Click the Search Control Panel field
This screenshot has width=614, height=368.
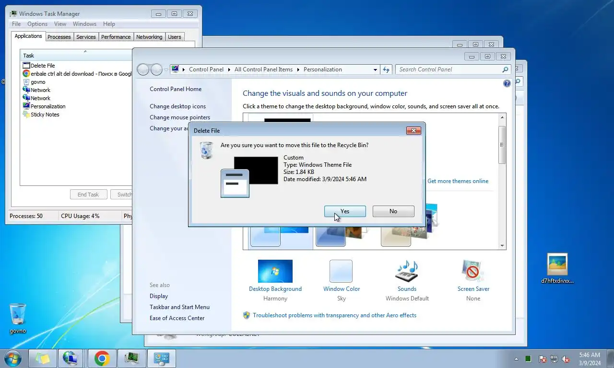453,69
